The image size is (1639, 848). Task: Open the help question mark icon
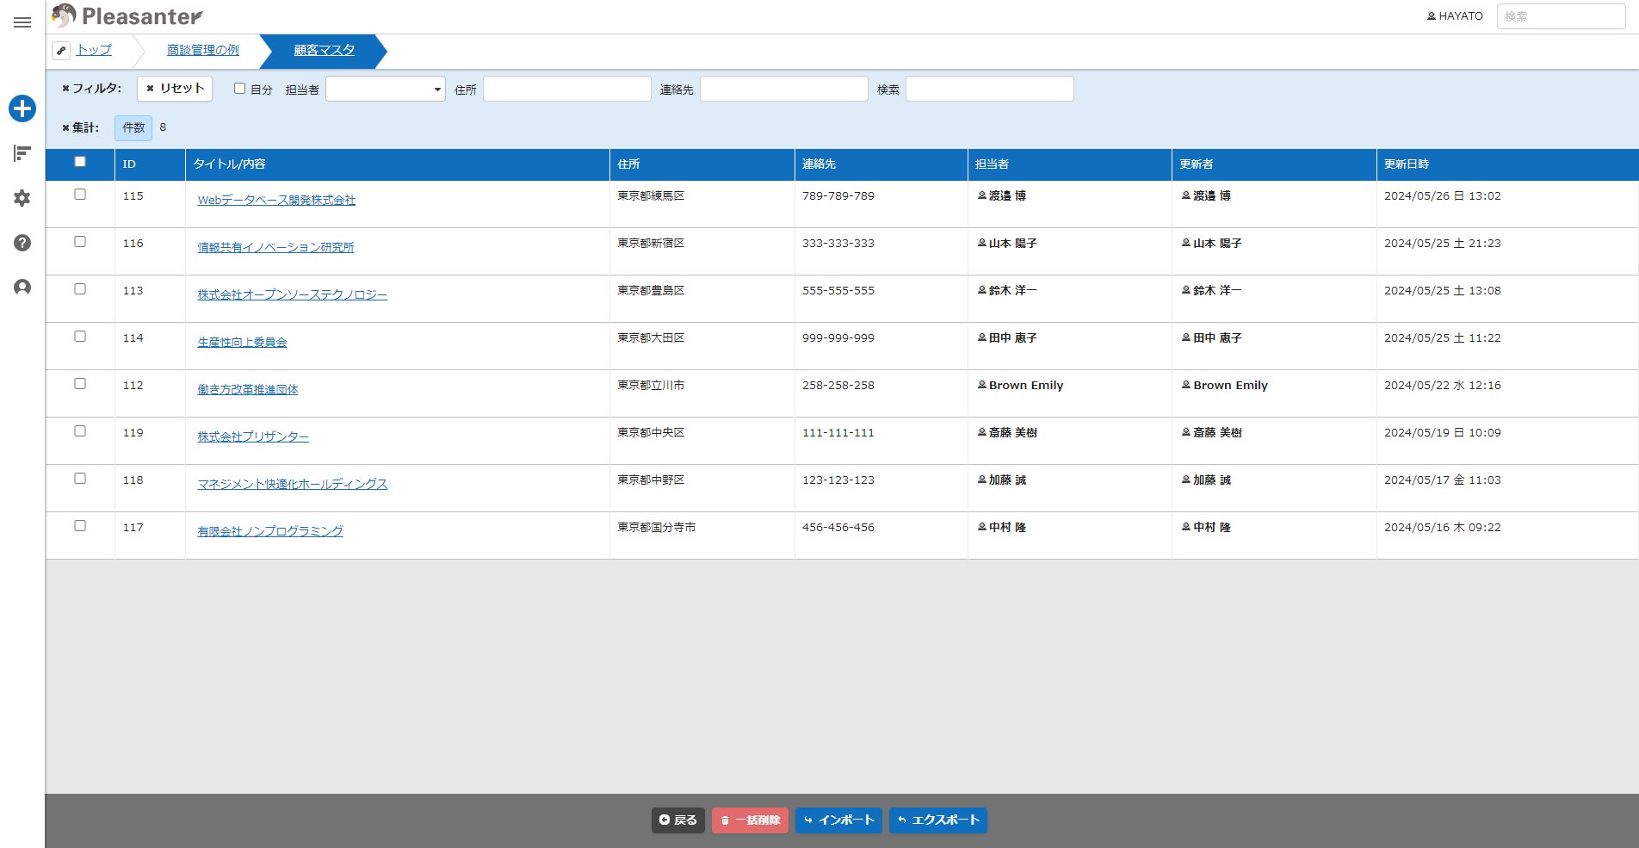click(x=22, y=243)
